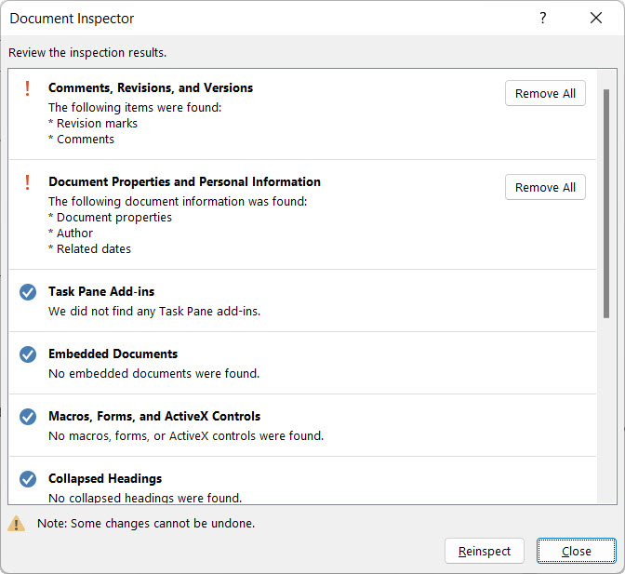Click the blue checkmark beside Macros, Forms, and ActiveX Controls
Image resolution: width=625 pixels, height=574 pixels.
[x=28, y=417]
